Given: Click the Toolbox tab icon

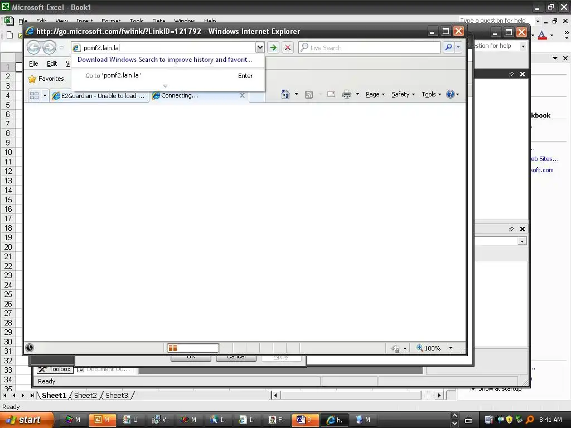Looking at the screenshot, I should [x=42, y=369].
